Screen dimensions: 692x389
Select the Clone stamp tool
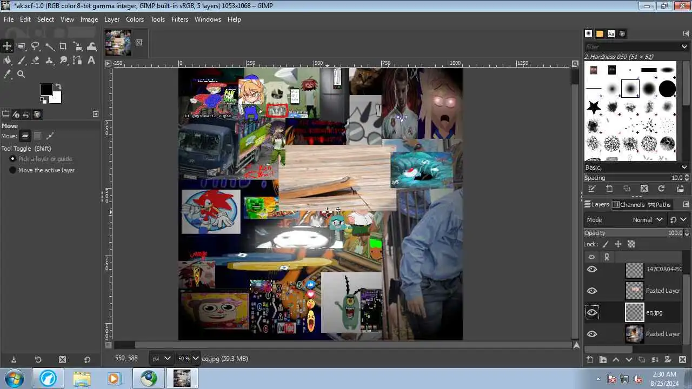49,61
